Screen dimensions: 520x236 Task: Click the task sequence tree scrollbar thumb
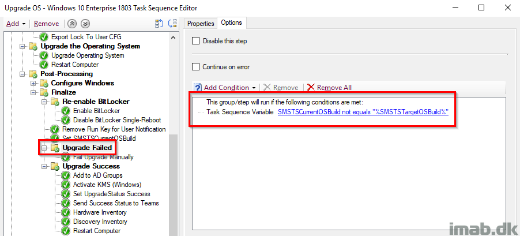[173, 185]
